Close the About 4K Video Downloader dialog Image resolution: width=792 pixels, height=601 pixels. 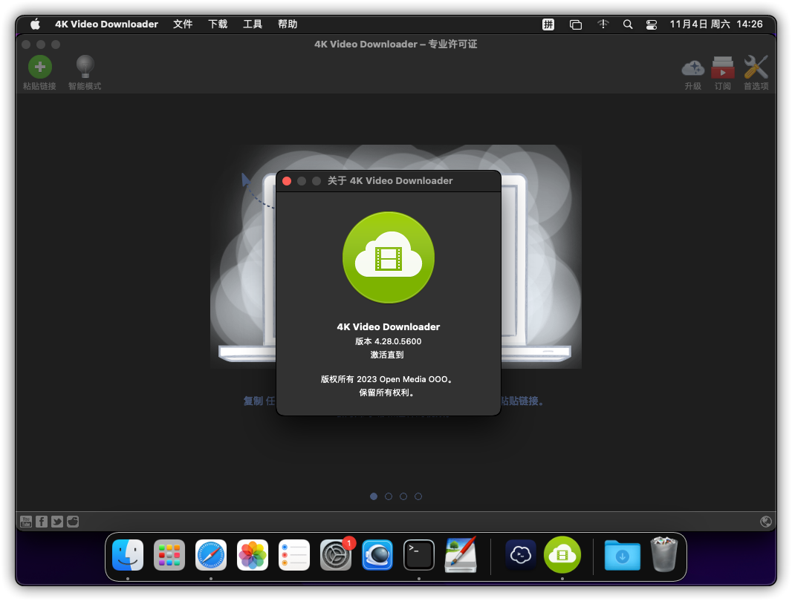287,181
